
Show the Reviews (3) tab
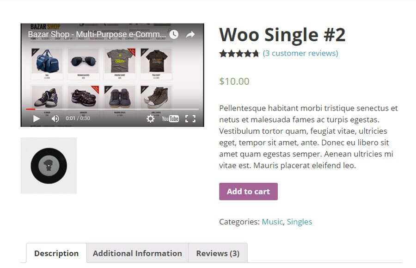218,253
